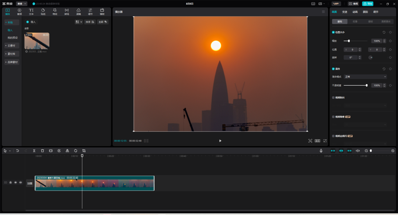Click the 导出 export button
The height and width of the screenshot is (215, 398).
click(x=367, y=4)
